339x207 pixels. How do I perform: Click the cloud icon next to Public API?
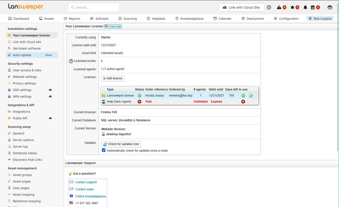pos(50,118)
